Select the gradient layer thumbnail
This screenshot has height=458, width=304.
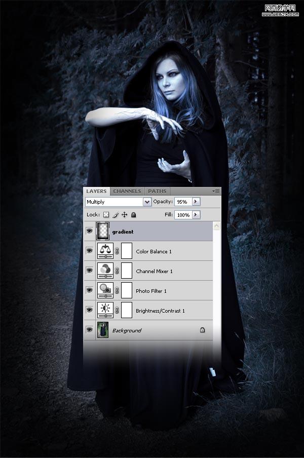[103, 231]
